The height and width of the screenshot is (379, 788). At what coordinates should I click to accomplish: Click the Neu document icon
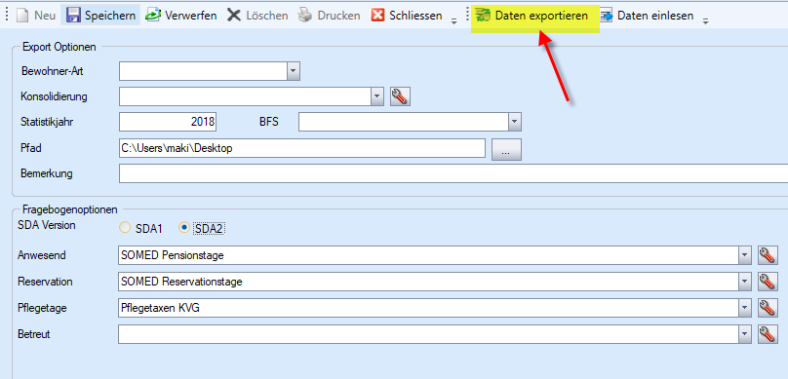(22, 16)
